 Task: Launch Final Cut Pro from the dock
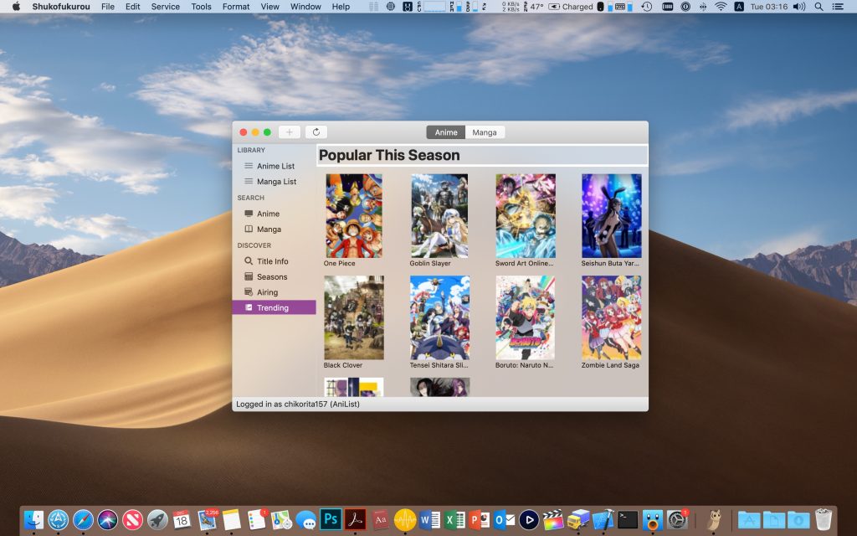pyautogui.click(x=553, y=519)
